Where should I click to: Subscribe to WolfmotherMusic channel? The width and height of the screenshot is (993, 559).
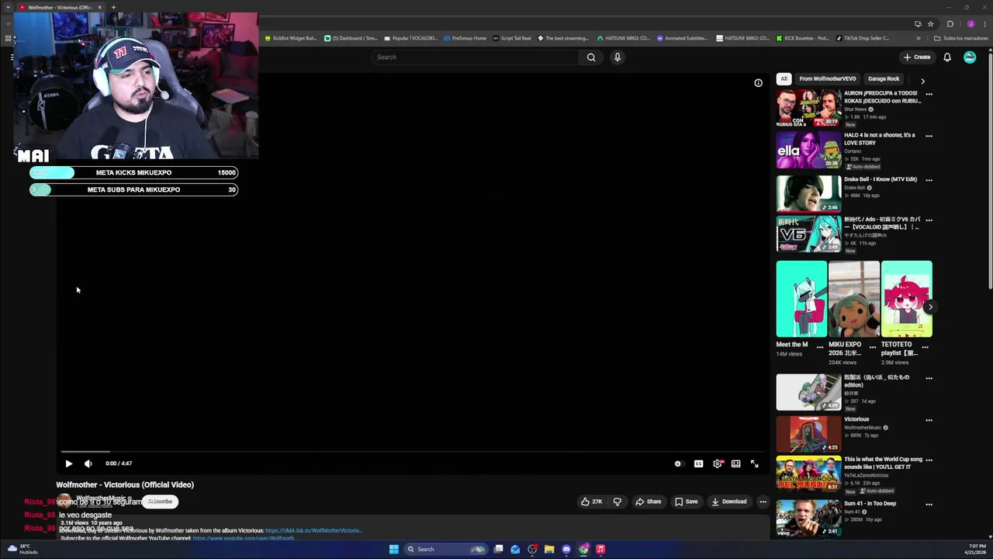(160, 502)
